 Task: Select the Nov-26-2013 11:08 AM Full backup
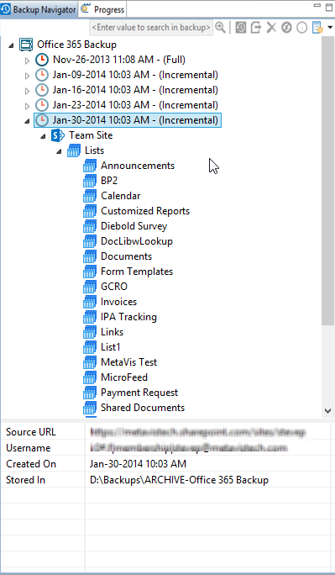coord(119,60)
